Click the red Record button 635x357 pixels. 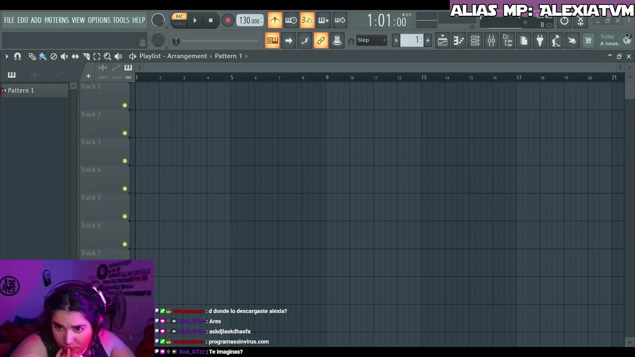click(x=228, y=20)
